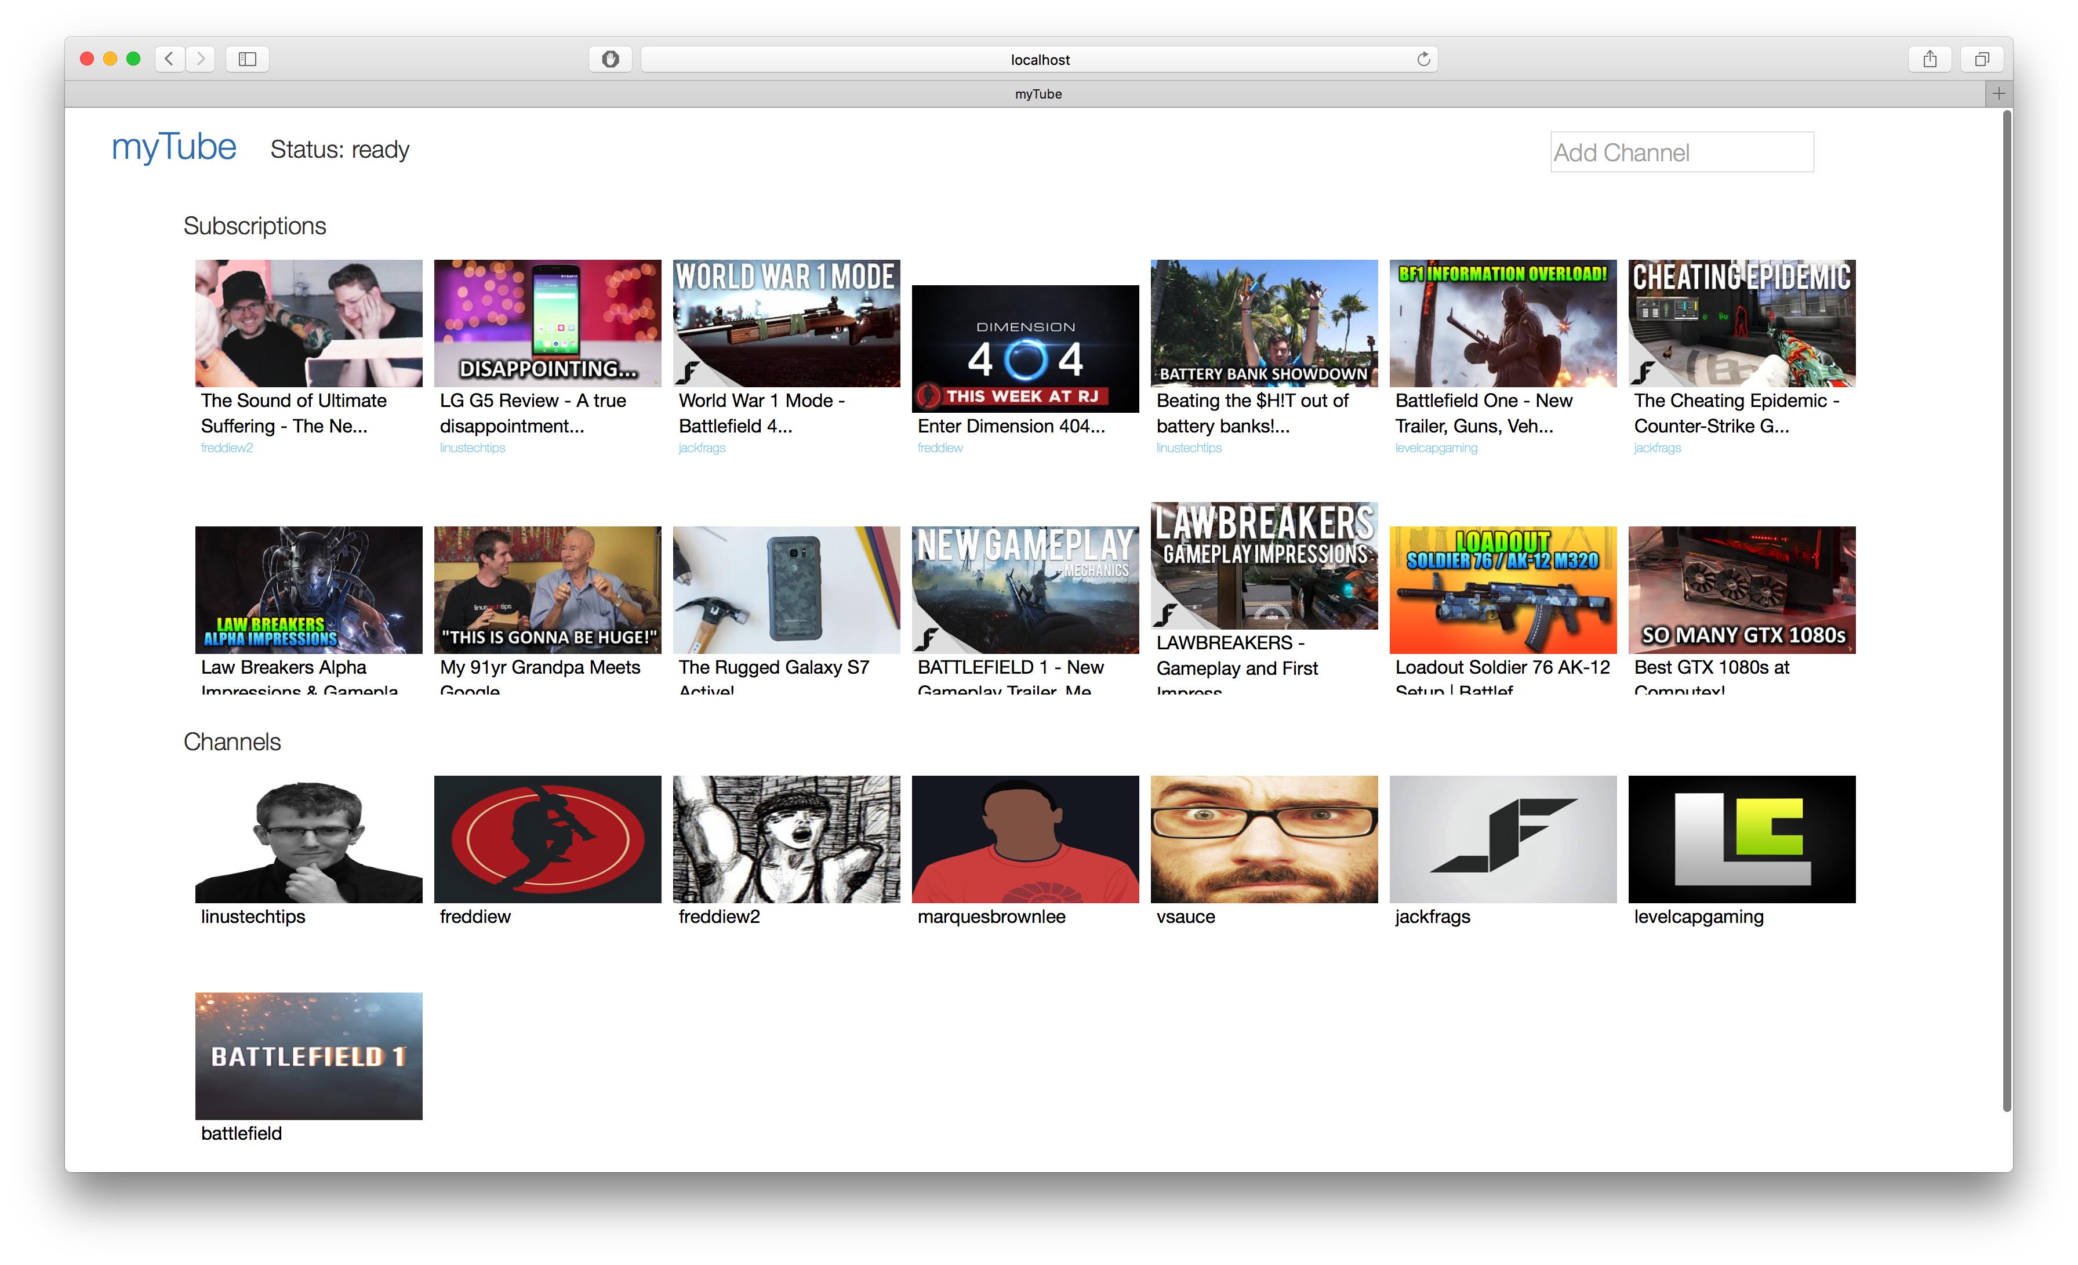This screenshot has height=1265, width=2078.
Task: Click Safari's forward navigation arrow
Action: pyautogui.click(x=201, y=59)
